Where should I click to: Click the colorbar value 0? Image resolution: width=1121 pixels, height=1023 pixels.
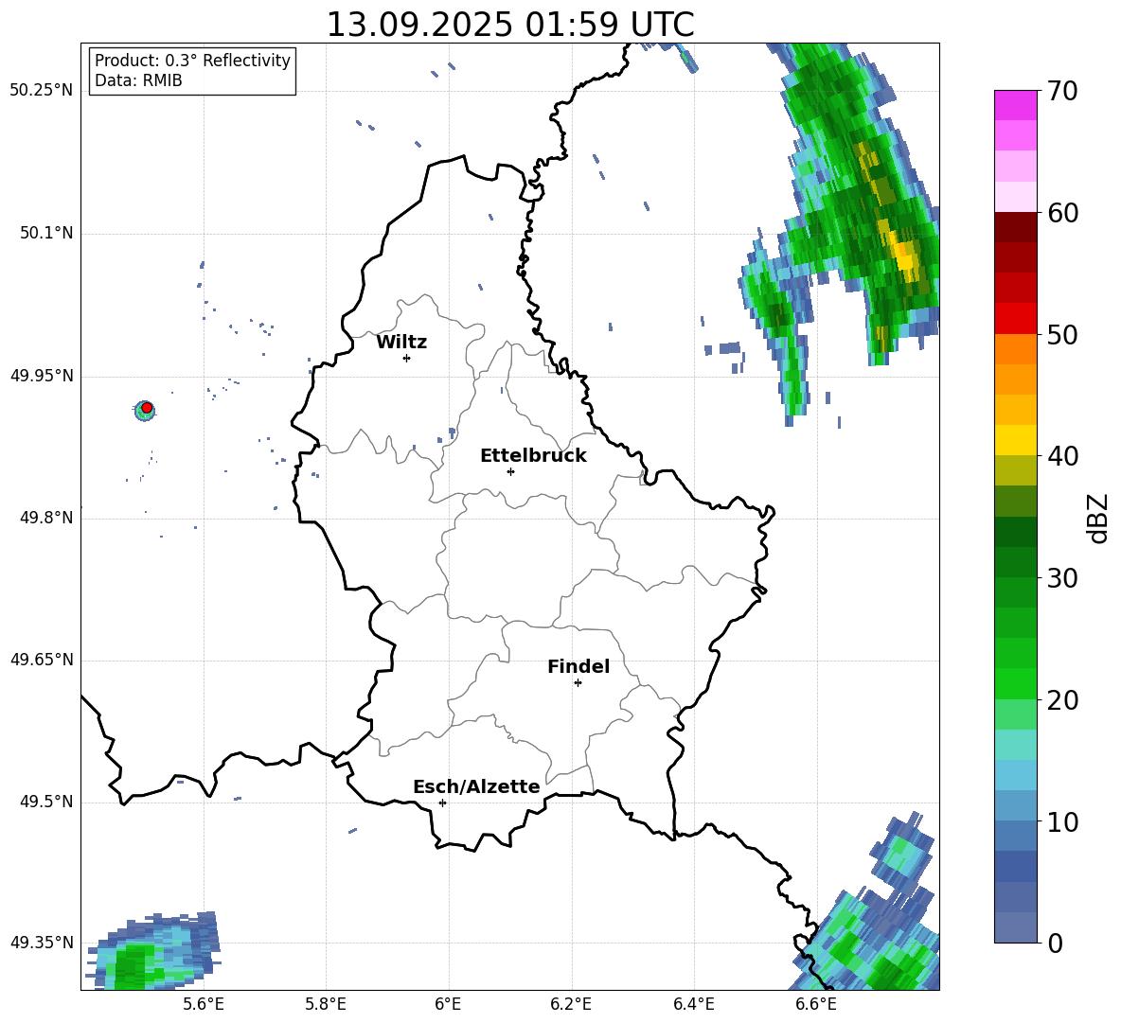[1056, 944]
